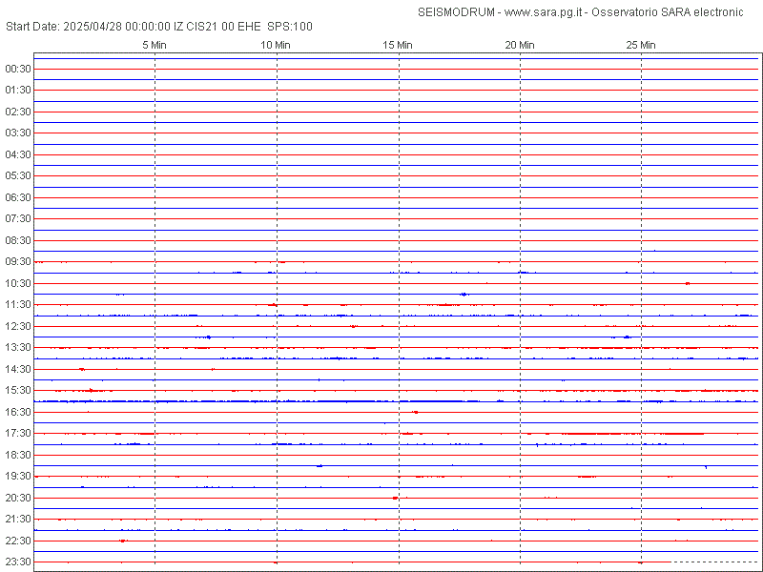Click the 23:30 row time label
763x572 pixels.
pos(18,562)
